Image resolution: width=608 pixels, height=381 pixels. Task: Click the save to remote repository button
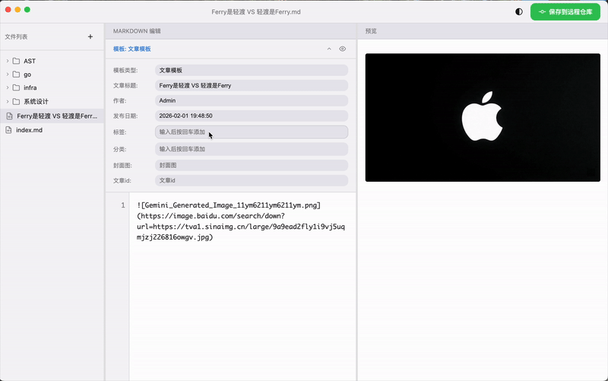tap(565, 11)
